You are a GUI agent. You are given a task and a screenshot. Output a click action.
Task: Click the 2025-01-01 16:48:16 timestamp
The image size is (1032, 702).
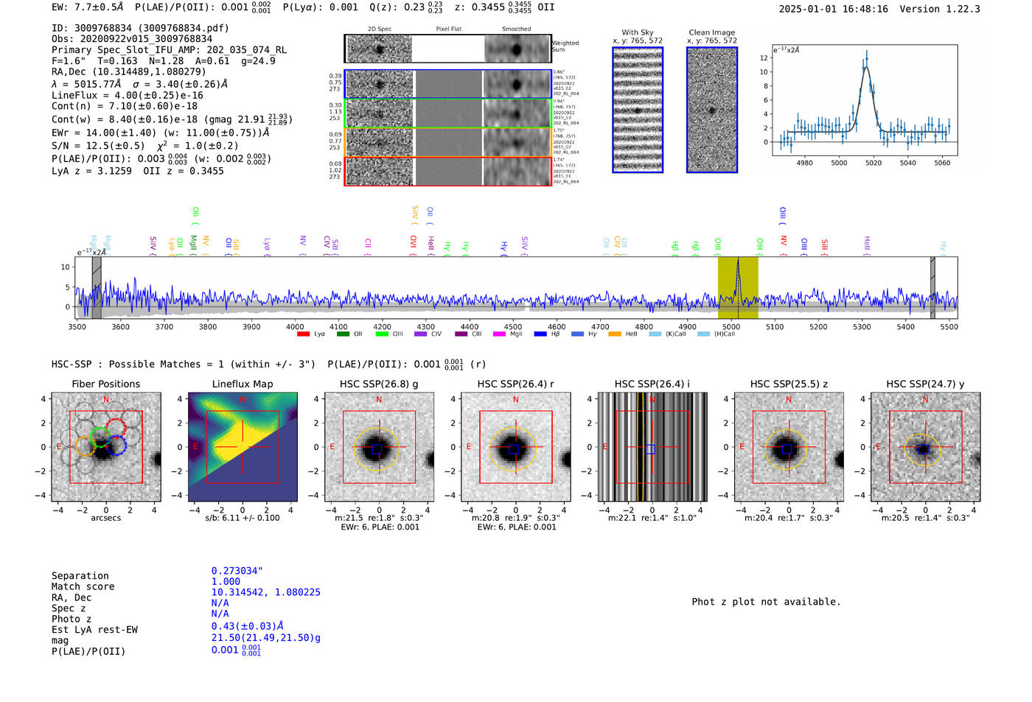coord(834,9)
